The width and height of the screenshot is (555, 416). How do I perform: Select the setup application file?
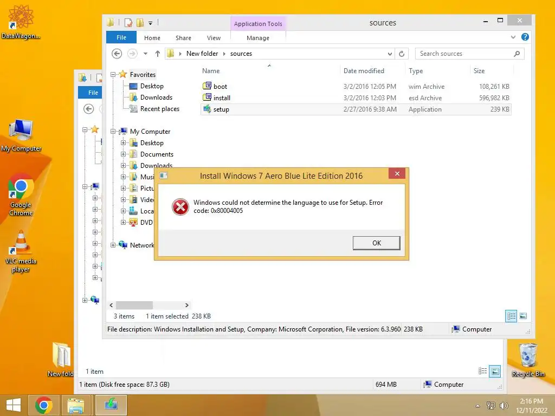coord(356,109)
